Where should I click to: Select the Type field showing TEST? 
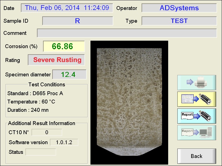point(179,21)
